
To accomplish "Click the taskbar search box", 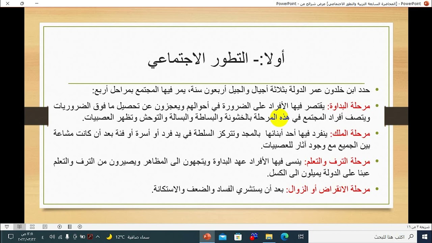I will [x=363, y=237].
